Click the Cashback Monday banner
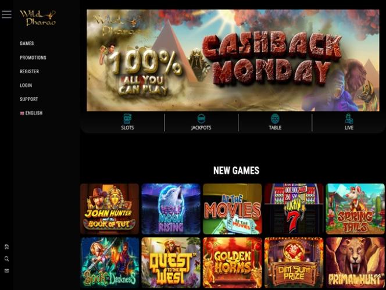Viewport: 386px width, 290px height. click(x=233, y=60)
